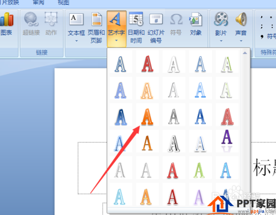This screenshot has height=215, width=276.
Task: Choose blue outline WordArt in first row
Action: [120, 64]
